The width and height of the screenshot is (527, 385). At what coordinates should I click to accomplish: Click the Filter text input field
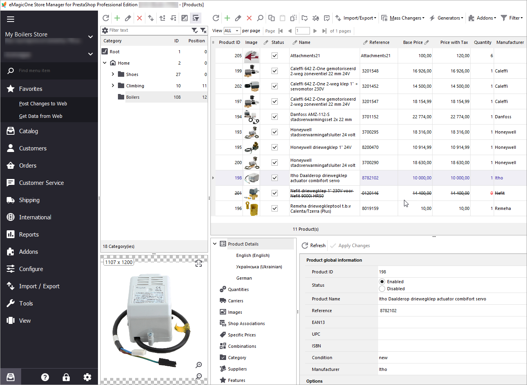tap(149, 30)
